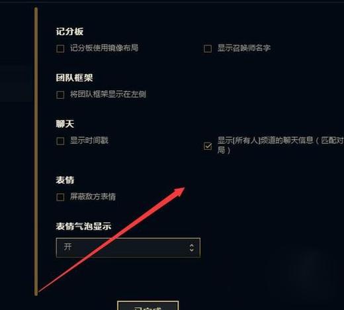
Task: Click the 已完成 button at bottom
Action: click(148, 305)
